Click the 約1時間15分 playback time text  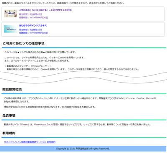pyautogui.click(x=30, y=30)
